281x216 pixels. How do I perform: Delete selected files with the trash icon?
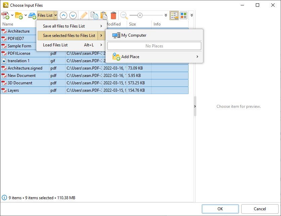113,15
